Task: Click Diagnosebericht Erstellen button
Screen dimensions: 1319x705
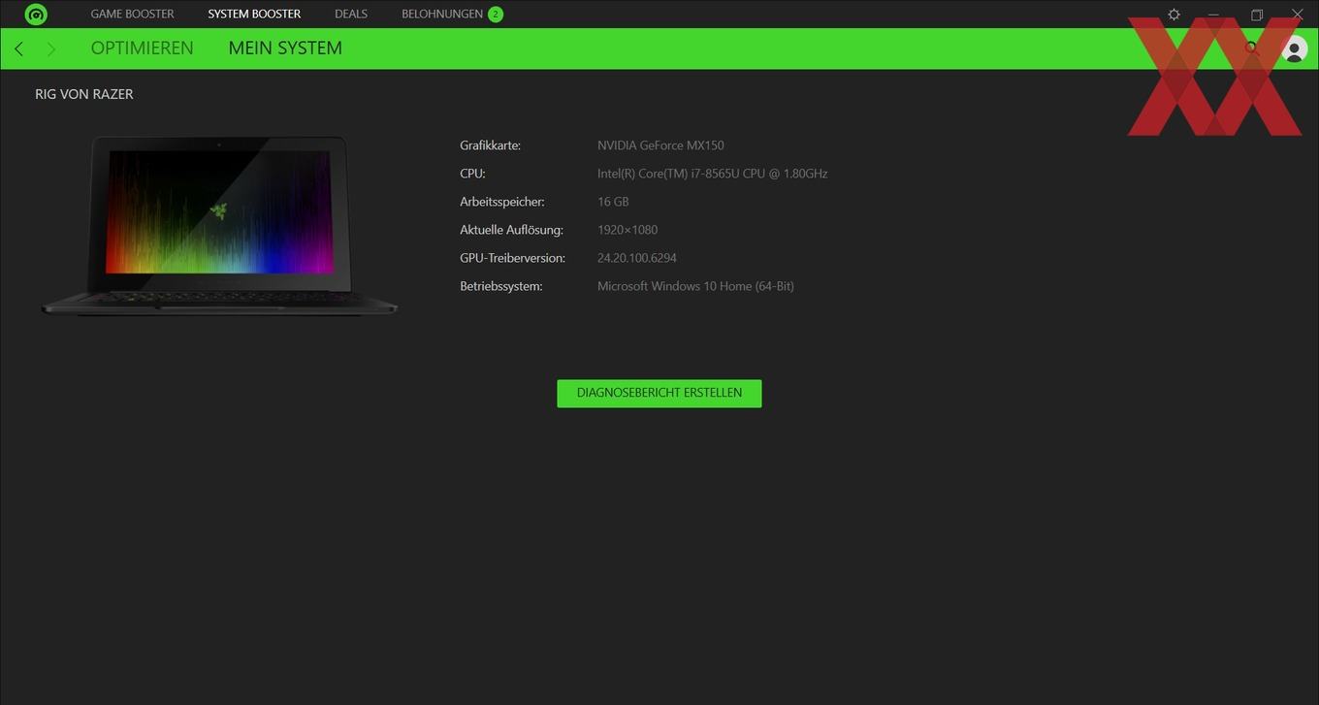Action: [659, 393]
